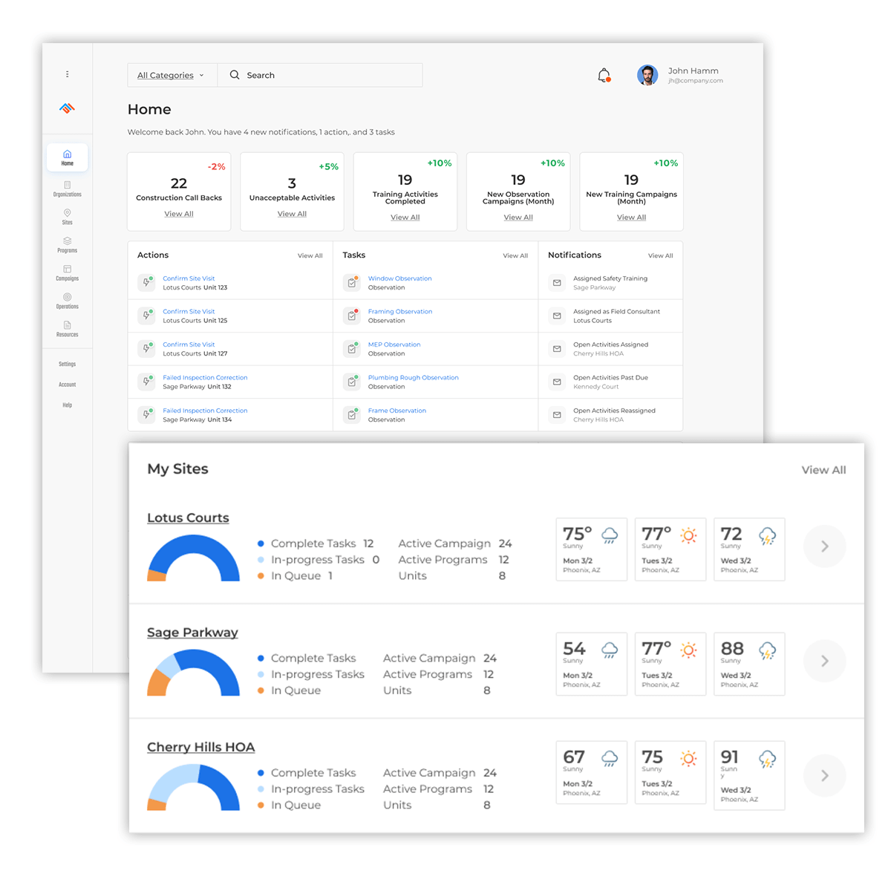Open Confirm Site Visit for Unit 125

pyautogui.click(x=189, y=312)
